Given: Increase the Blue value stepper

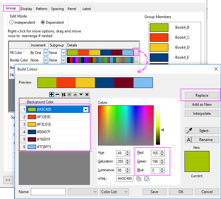Looking at the screenshot, I should tap(162, 169).
